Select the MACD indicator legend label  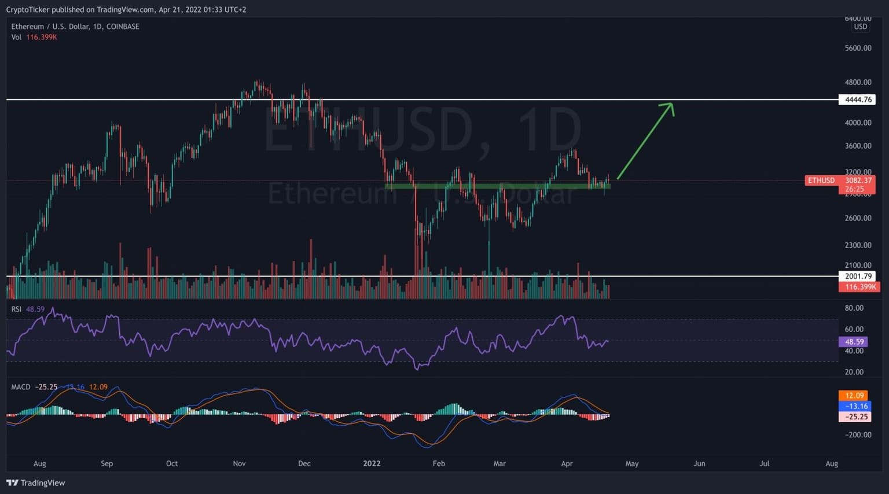[21, 387]
